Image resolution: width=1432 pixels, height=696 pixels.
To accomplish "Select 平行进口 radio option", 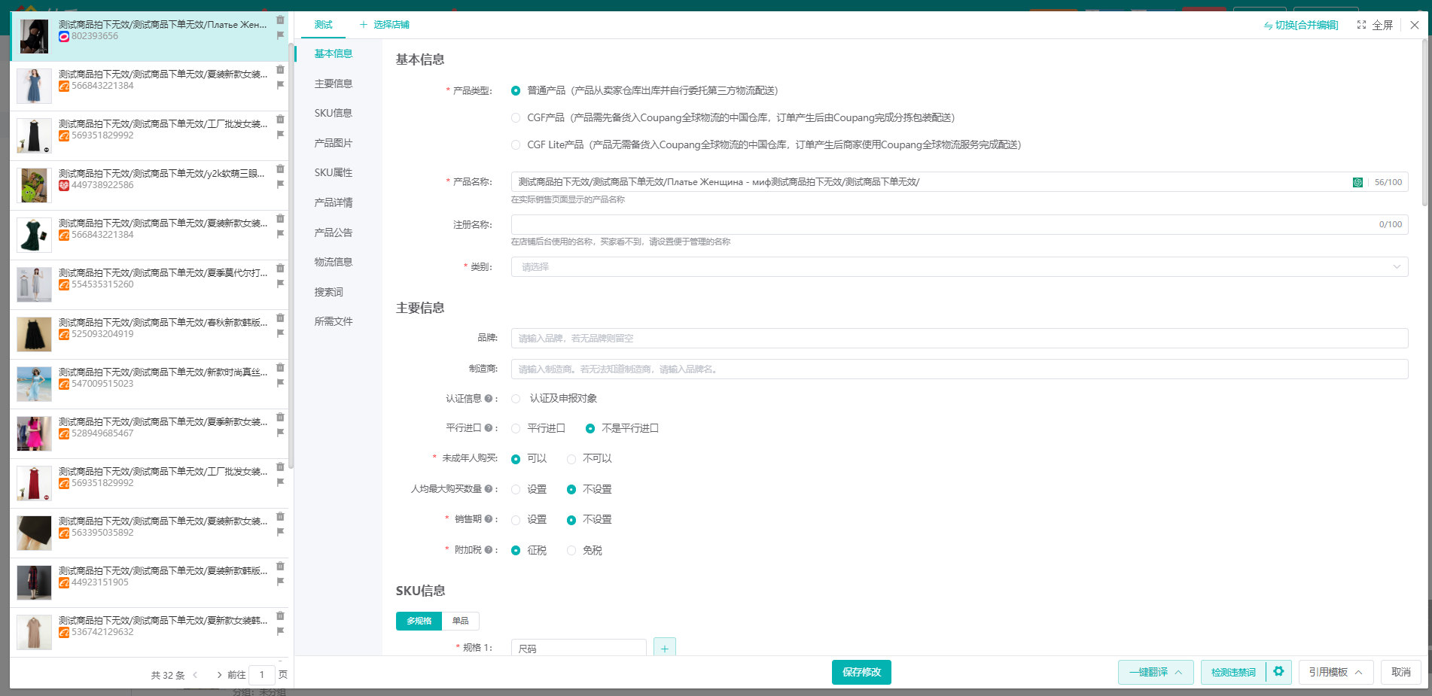I will click(x=516, y=429).
